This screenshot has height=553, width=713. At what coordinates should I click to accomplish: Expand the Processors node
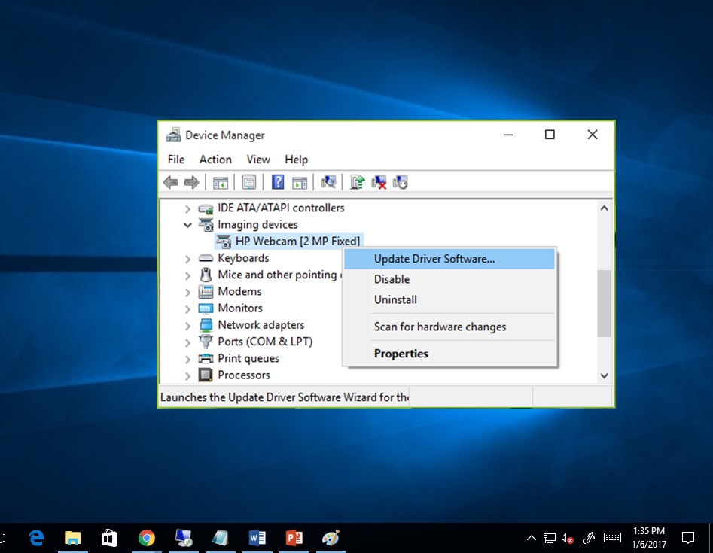pos(187,376)
